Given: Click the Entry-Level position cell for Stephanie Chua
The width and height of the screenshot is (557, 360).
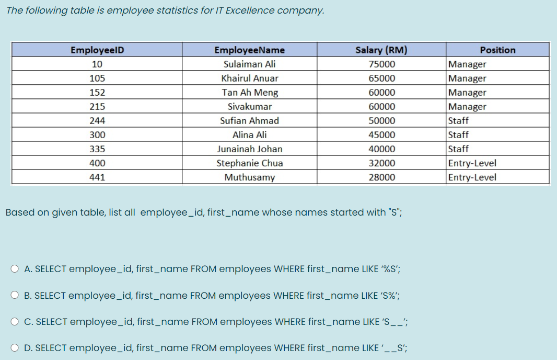Looking at the screenshot, I should (x=472, y=163).
